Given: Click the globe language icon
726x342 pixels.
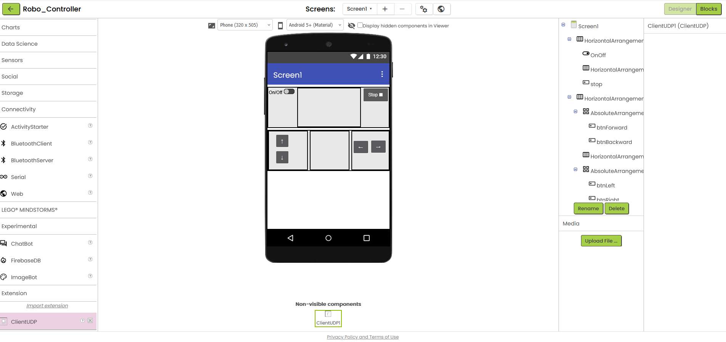Looking at the screenshot, I should click(441, 9).
